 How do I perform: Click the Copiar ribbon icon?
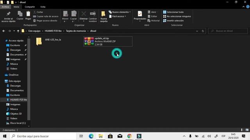[x=20, y=14]
